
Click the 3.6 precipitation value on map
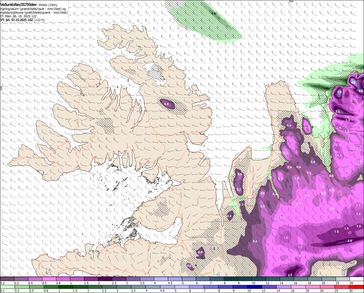point(338,112)
